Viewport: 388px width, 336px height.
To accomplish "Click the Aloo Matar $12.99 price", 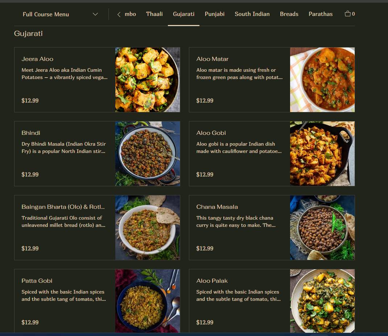I will pyautogui.click(x=205, y=100).
